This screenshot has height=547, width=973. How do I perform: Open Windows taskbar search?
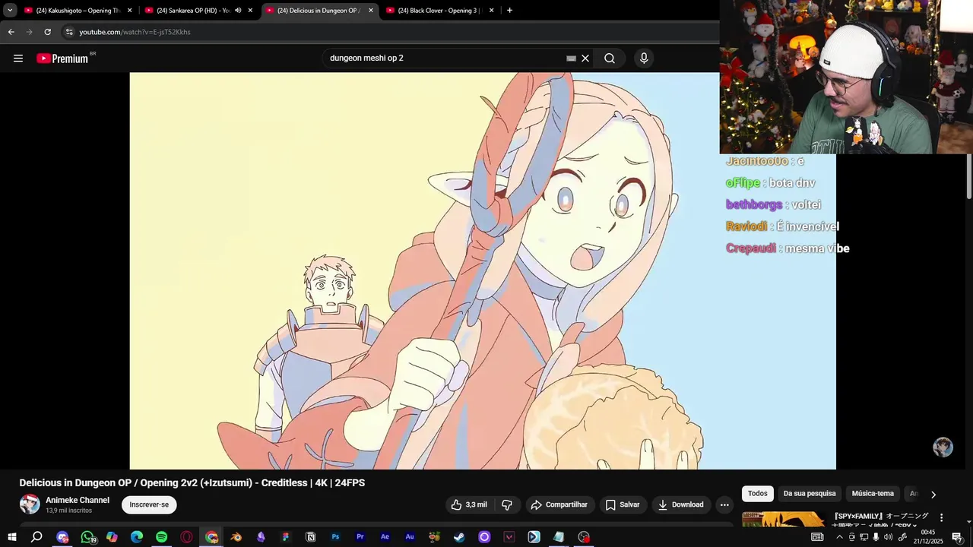[36, 537]
